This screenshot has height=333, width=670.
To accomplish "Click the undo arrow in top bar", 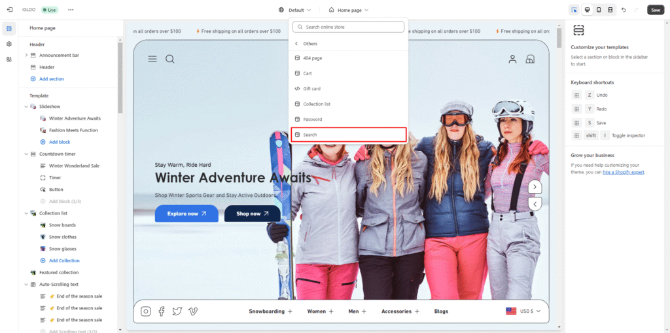I will [x=623, y=10].
